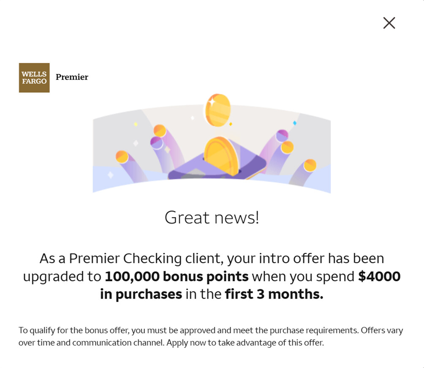Click the Wells Fargo logo
The width and height of the screenshot is (424, 368).
[x=34, y=78]
